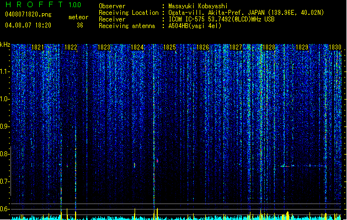The width and height of the screenshot is (347, 220).
Task: Click the 1824 time marker
Action: click(x=137, y=47)
